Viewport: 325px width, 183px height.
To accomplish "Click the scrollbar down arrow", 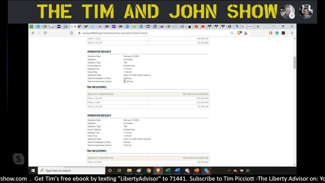I will point(295,165).
